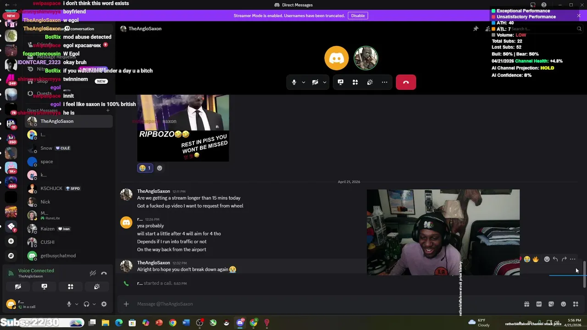Open activities from the Voice Connected panel
The height and width of the screenshot is (330, 587).
(x=71, y=286)
